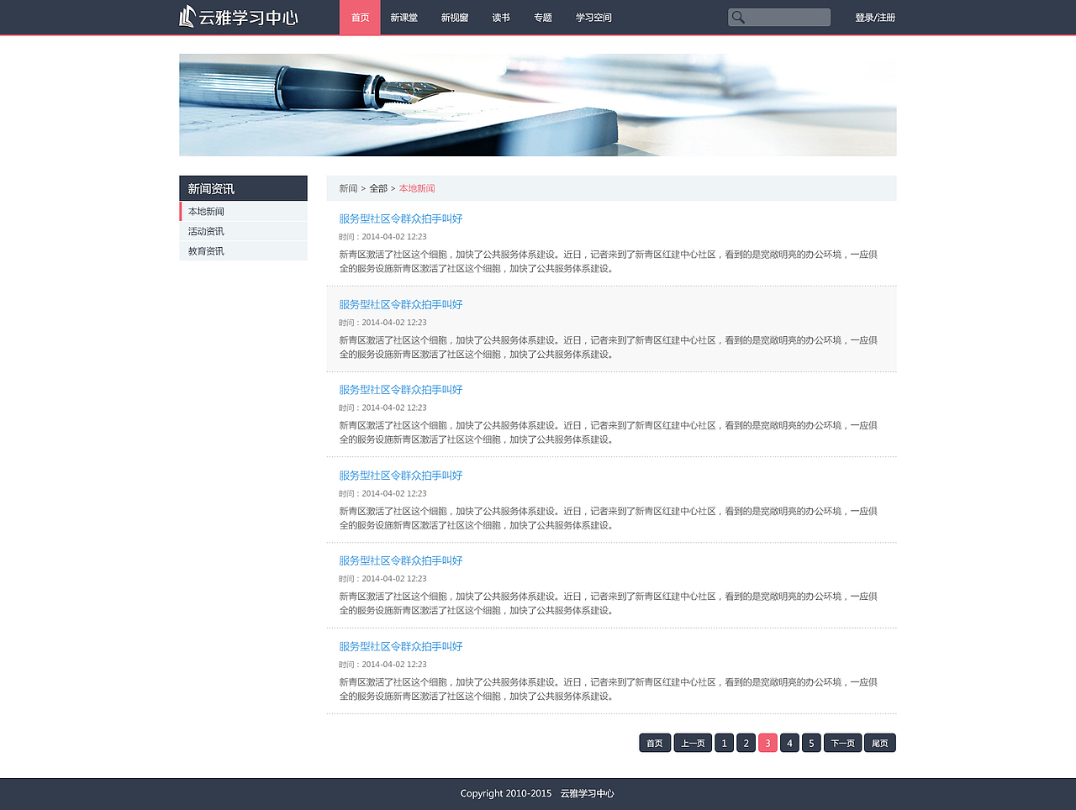Open the 专题 section
The width and height of the screenshot is (1076, 810).
[x=542, y=17]
